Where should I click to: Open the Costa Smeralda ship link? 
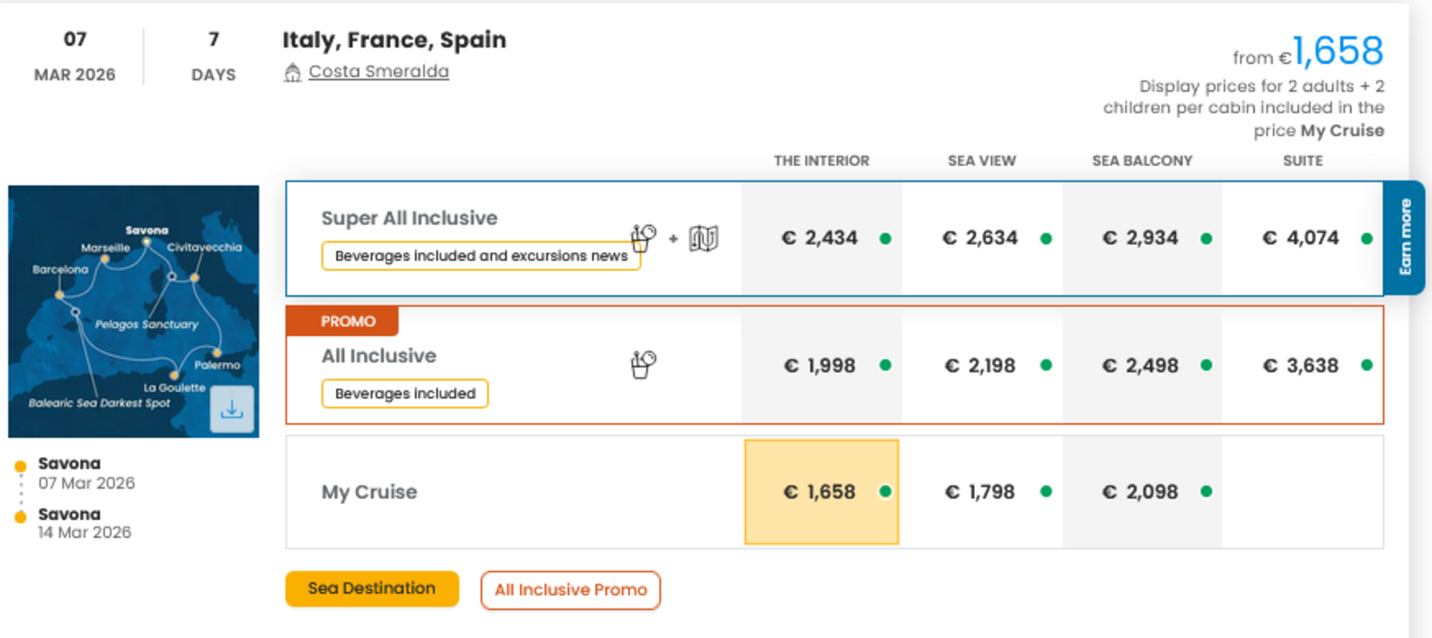(378, 72)
